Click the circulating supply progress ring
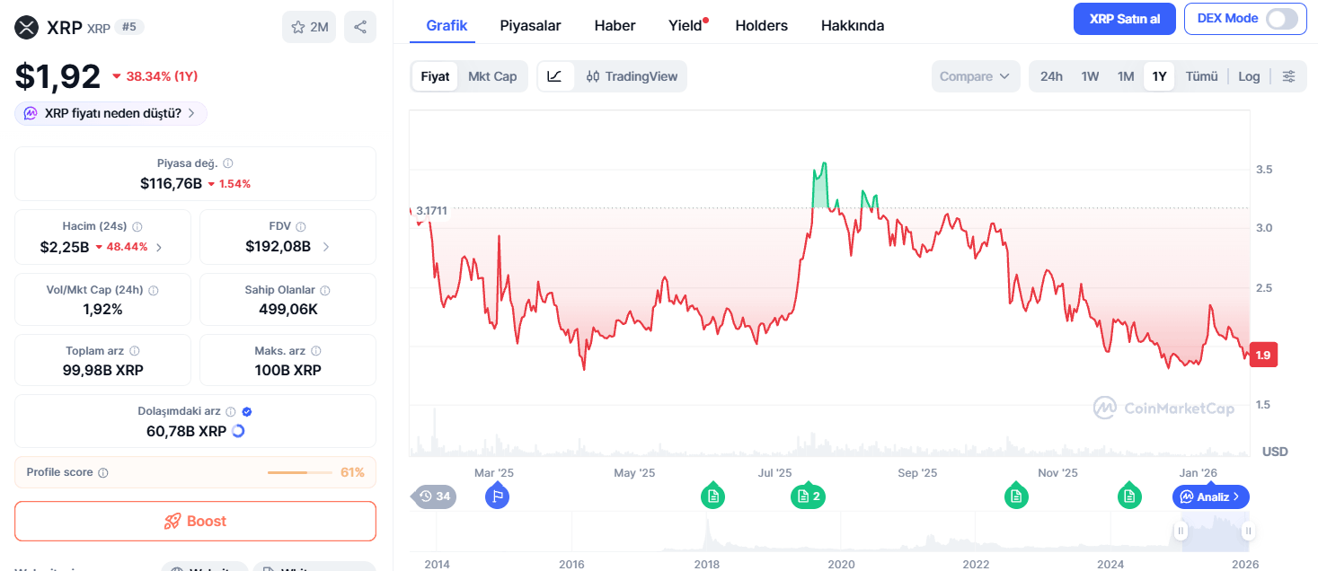 [238, 431]
